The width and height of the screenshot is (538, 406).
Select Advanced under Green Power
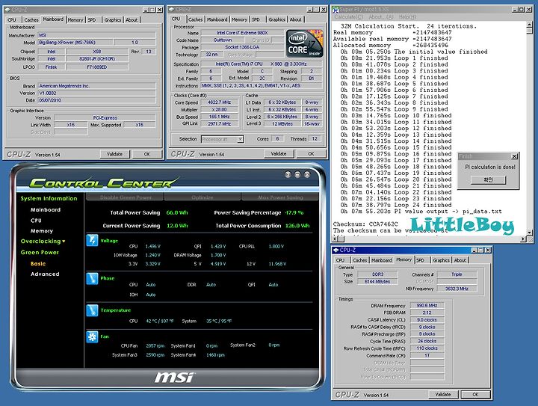(45, 274)
